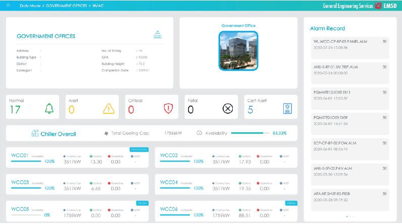Click the yellow warning triangle in the Alert card
This screenshot has width=402, height=224.
point(109,109)
